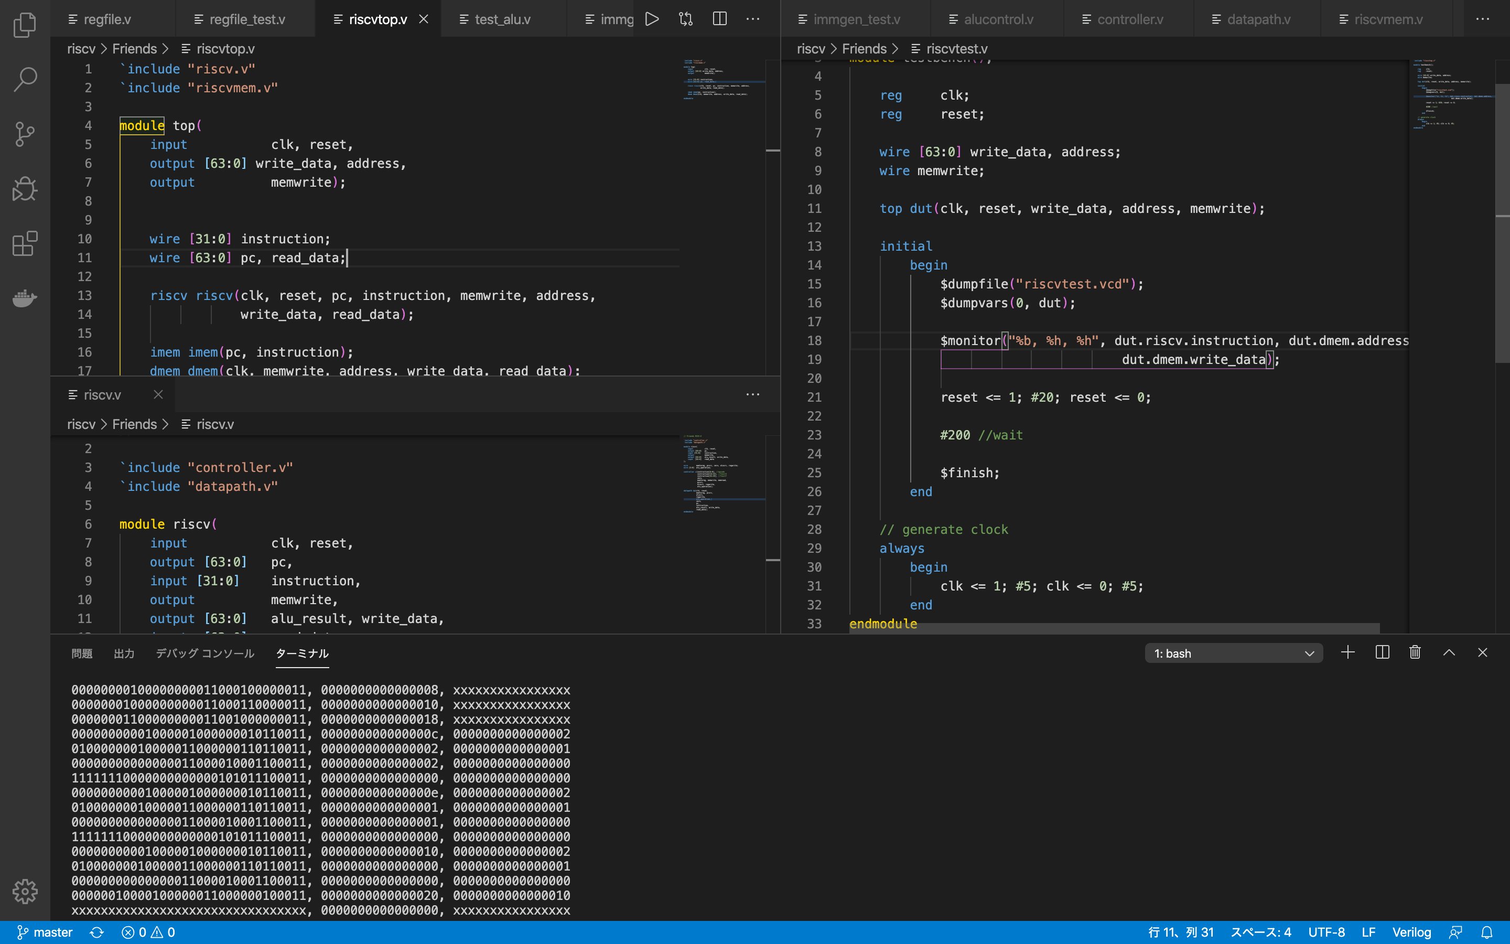Split the editor right
Viewport: 1510px width, 944px height.
tap(719, 19)
